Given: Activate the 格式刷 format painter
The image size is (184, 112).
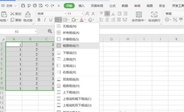Looking at the screenshot, I should [x=28, y=17].
